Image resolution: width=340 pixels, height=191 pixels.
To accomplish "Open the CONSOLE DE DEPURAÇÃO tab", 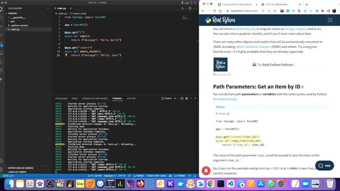I will pos(95,99).
